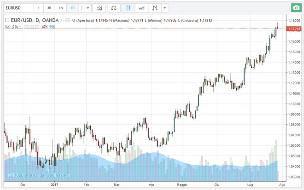Click the EURUSD symbol search field

click(18, 8)
